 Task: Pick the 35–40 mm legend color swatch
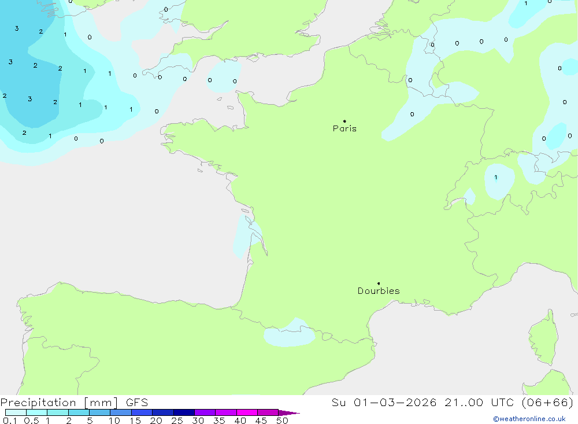(226, 412)
